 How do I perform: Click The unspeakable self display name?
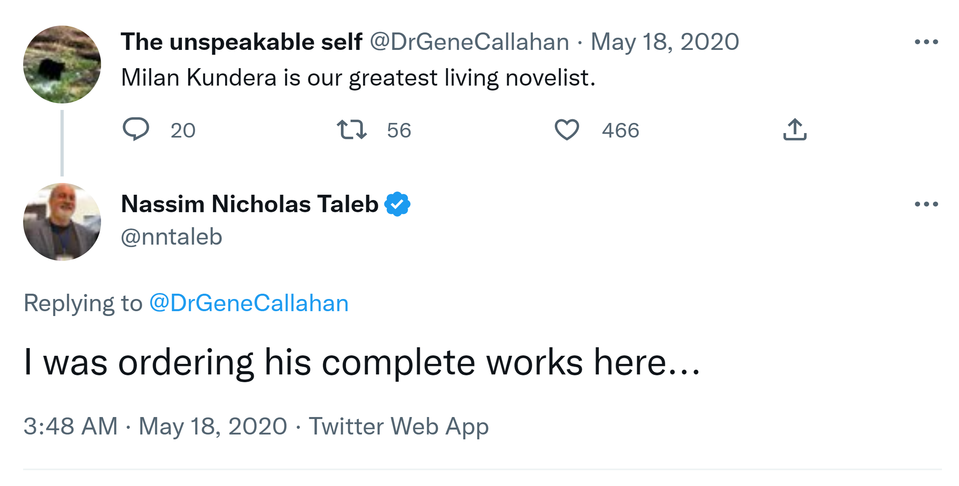pos(241,42)
